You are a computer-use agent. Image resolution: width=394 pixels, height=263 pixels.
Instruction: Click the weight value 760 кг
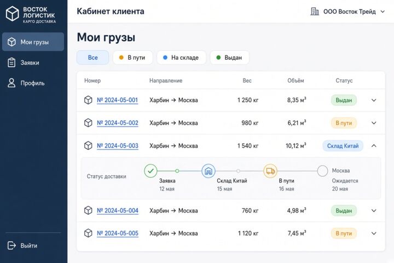point(250,210)
